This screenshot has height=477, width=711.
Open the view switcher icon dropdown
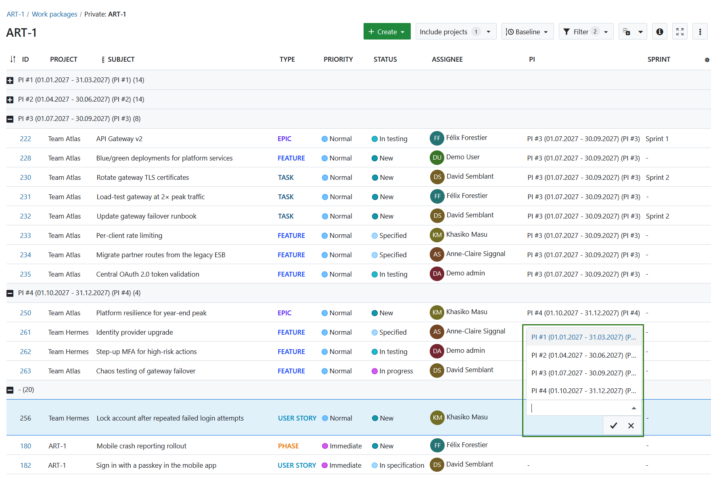633,31
